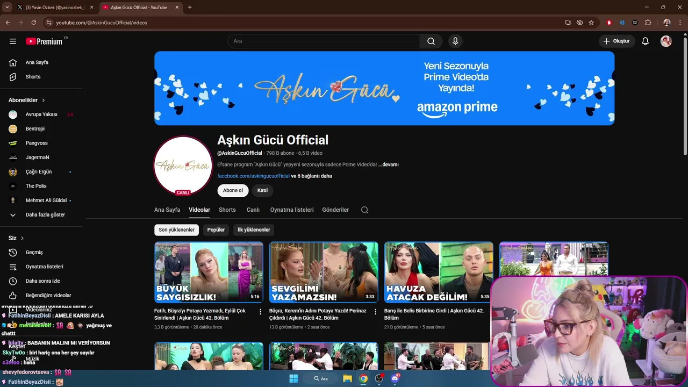
Task: Expand channel description with ...devamı
Action: pyautogui.click(x=388, y=164)
